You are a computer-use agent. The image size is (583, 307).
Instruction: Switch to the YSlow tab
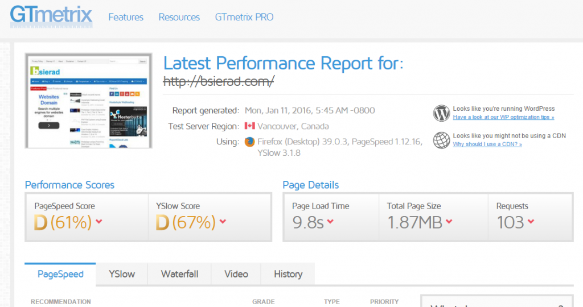point(122,275)
